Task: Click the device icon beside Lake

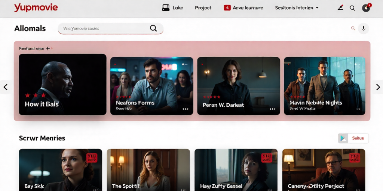Action: tap(166, 8)
